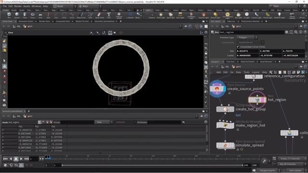
Task: Add a Point Light from the shelf
Action: [x=161, y=15]
